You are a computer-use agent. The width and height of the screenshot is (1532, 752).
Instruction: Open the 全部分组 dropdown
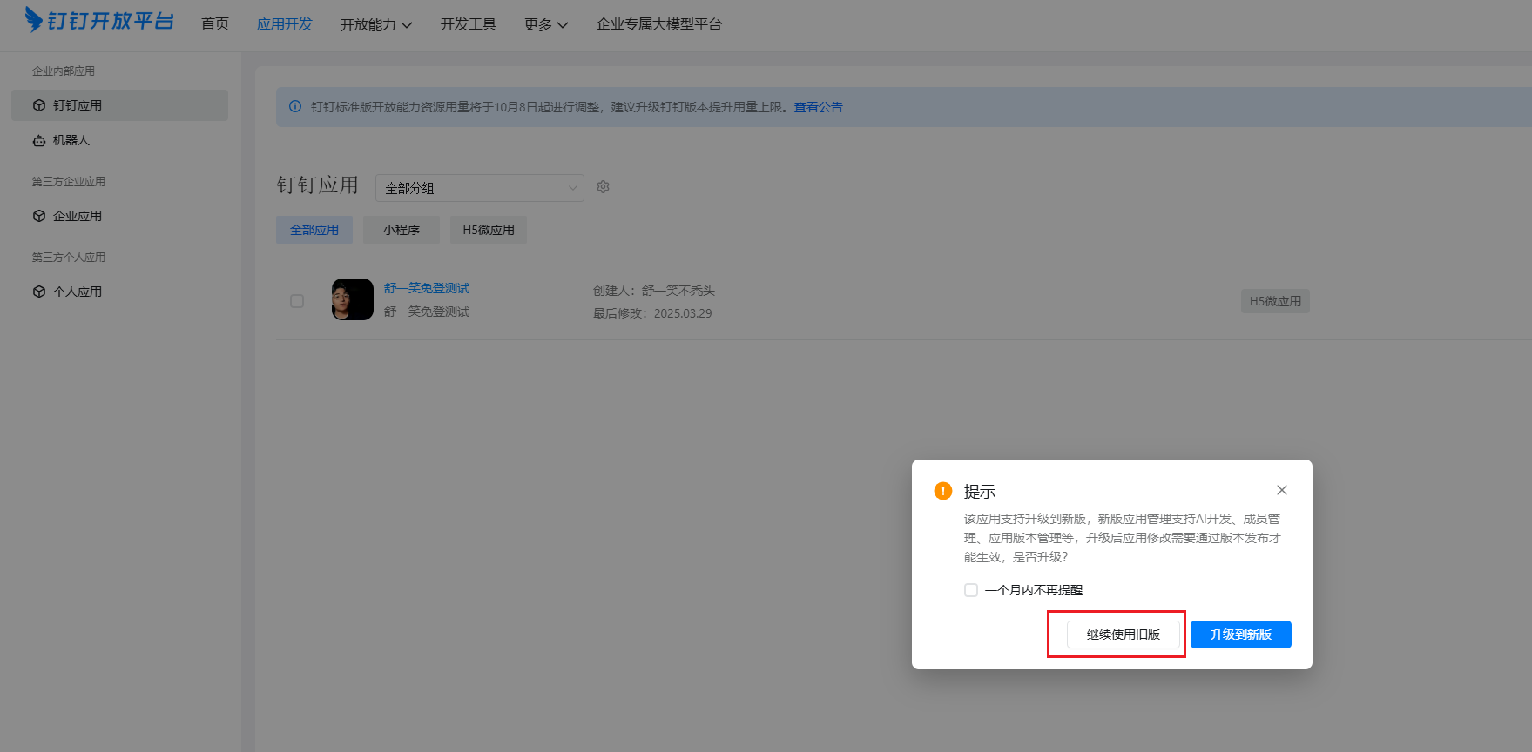tap(480, 188)
